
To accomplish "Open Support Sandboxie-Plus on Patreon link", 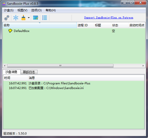I will coord(109,18).
